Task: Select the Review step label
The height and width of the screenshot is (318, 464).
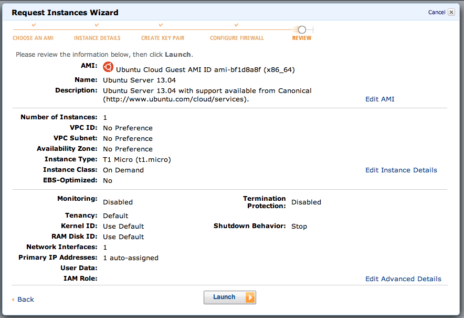Action: pos(302,38)
